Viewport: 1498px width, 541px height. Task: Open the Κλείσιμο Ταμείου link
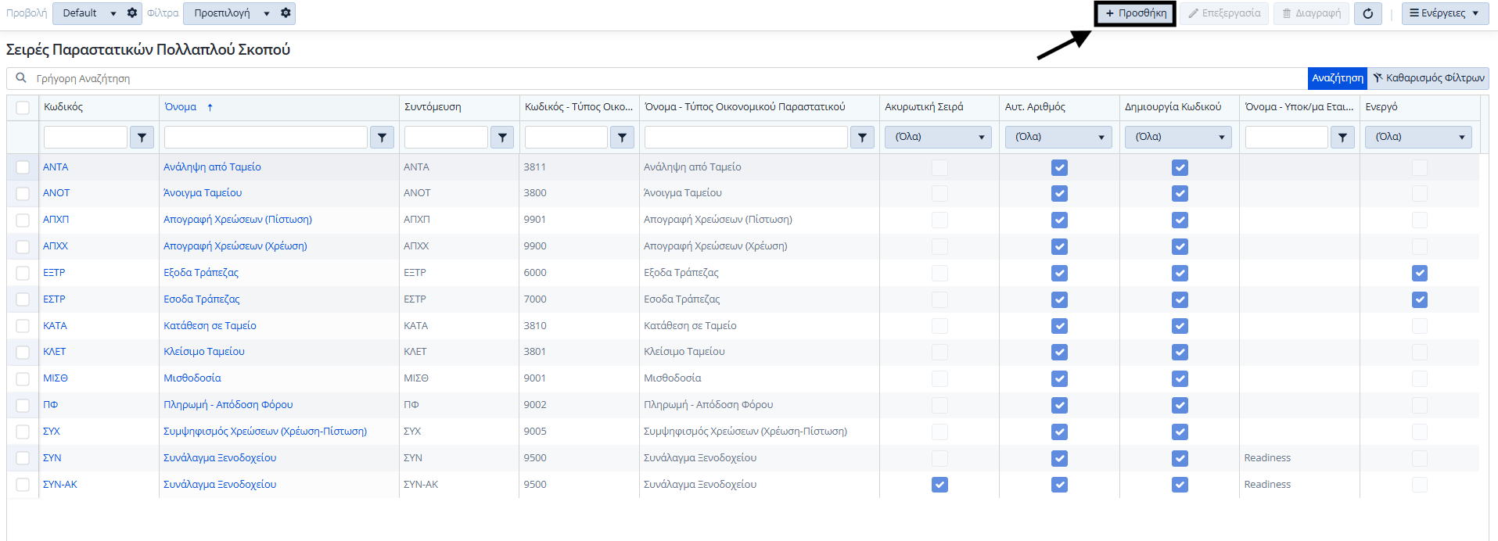point(204,352)
